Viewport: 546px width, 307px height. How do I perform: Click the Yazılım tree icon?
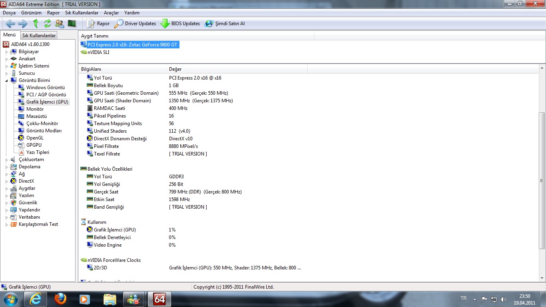(14, 195)
